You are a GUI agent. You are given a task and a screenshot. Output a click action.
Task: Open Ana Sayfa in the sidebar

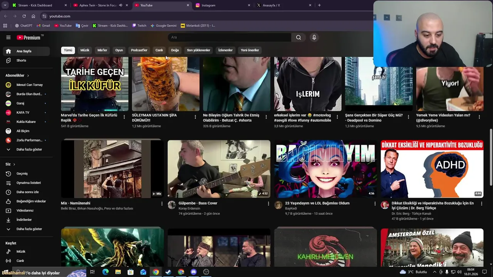26,51
